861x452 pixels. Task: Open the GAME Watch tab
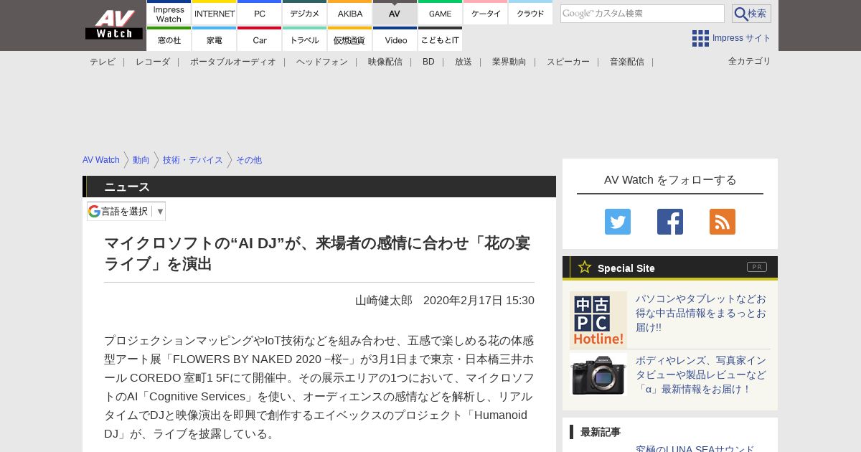tap(441, 13)
